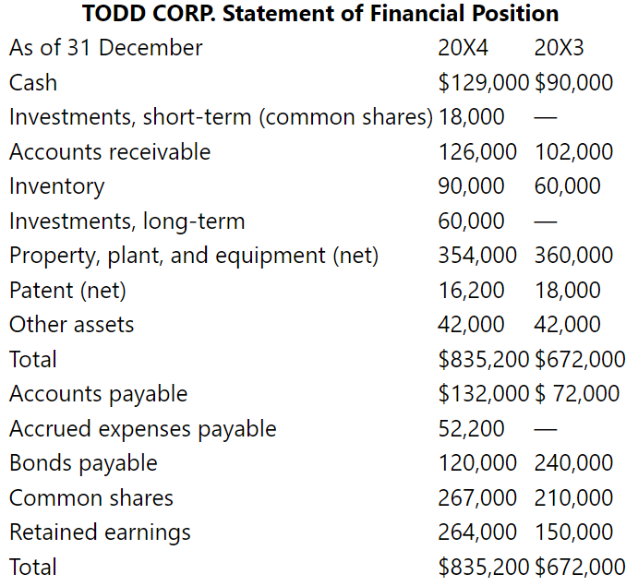The width and height of the screenshot is (638, 586).
Task: Click the Inventory 20X3 value 60,000
Action: point(568,186)
